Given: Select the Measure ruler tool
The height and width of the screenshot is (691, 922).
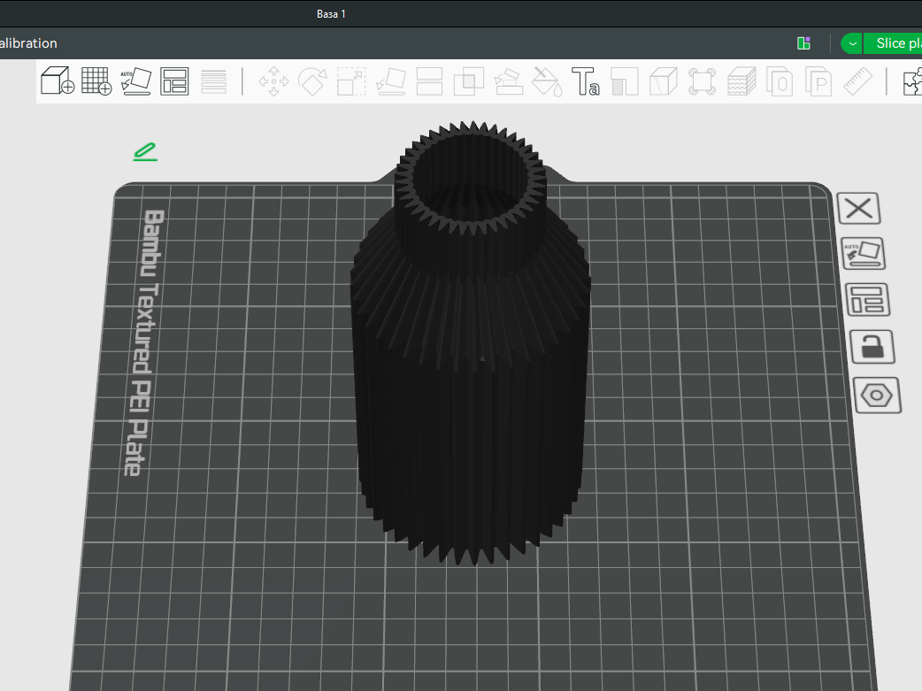Looking at the screenshot, I should coord(857,82).
